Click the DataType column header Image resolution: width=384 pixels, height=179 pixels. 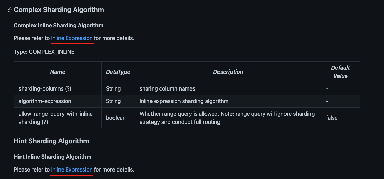[x=118, y=72]
